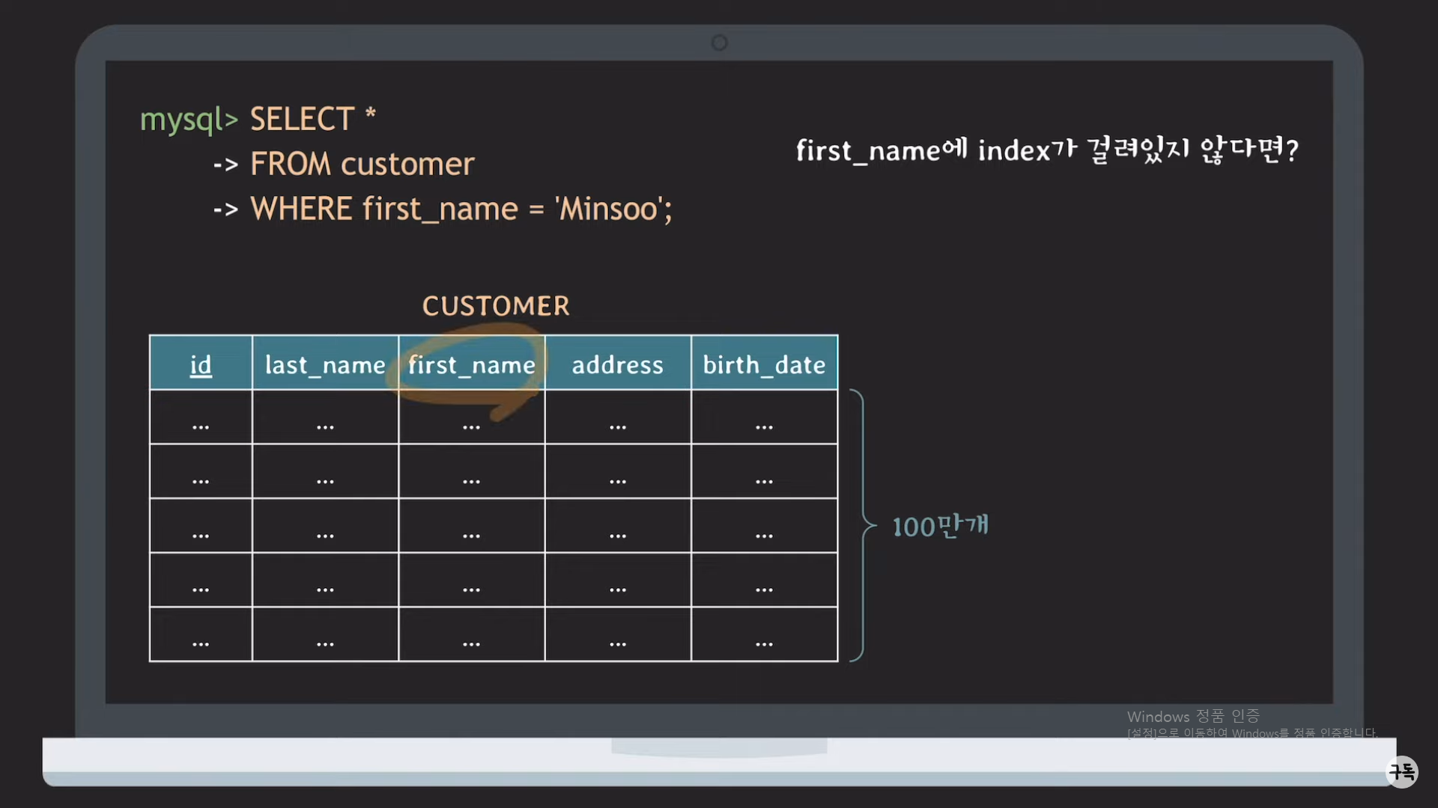
Task: Click the SELECT * statement line
Action: 312,120
